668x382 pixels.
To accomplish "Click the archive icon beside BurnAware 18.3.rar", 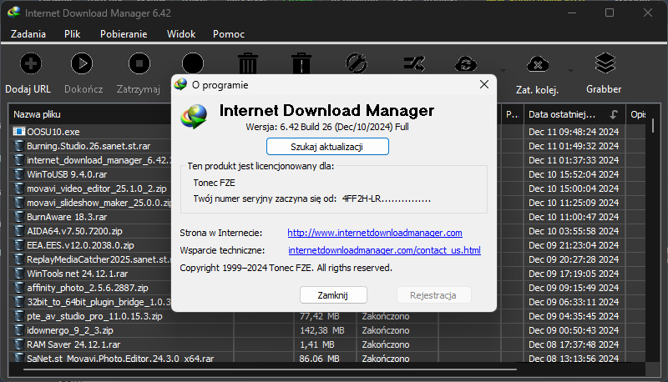I will click(18, 217).
